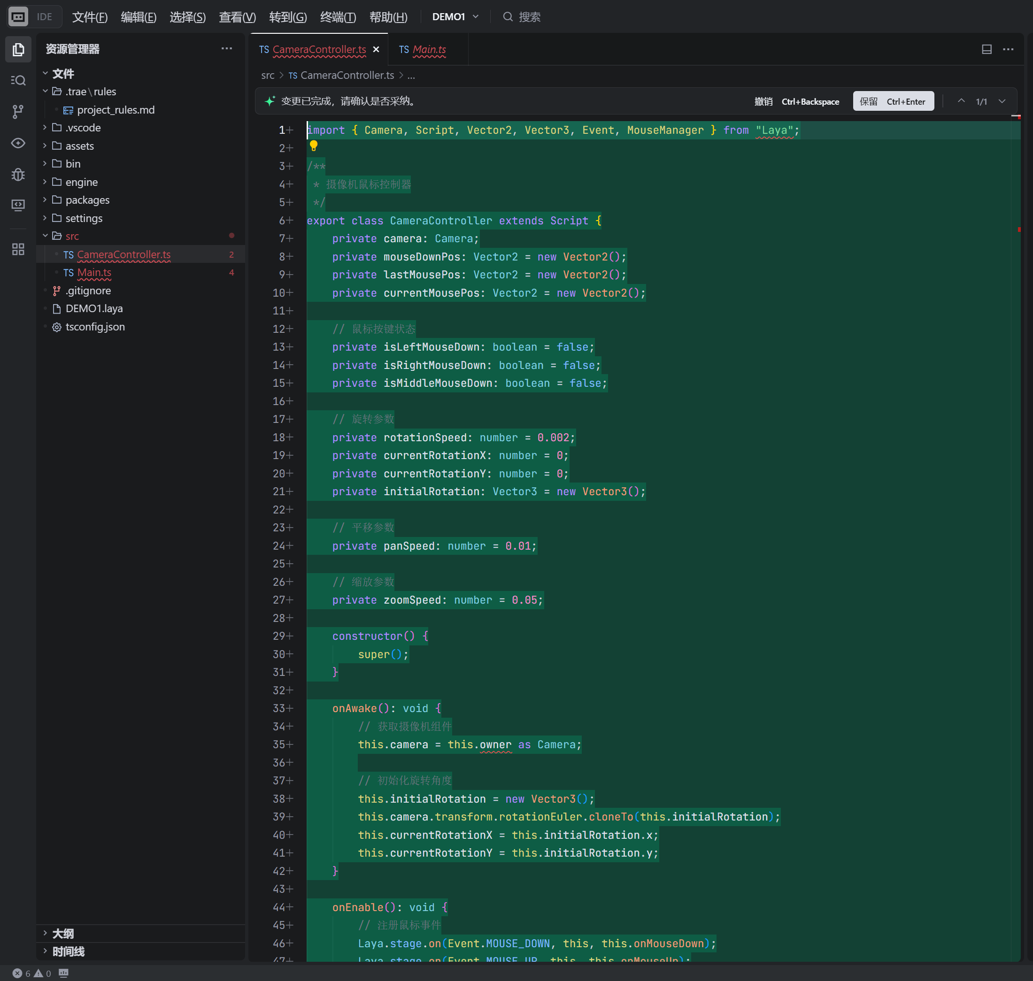The height and width of the screenshot is (981, 1033).
Task: Close the CameraController.ts tab
Action: pyautogui.click(x=376, y=50)
